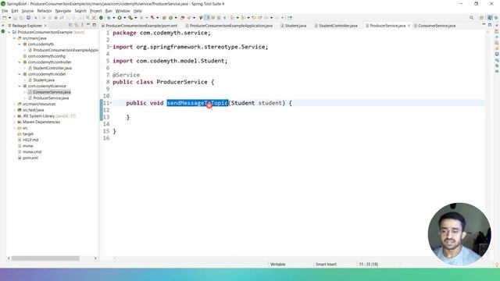
Task: Click the green Boot Dashboard relaunch icon
Action: click(x=101, y=18)
